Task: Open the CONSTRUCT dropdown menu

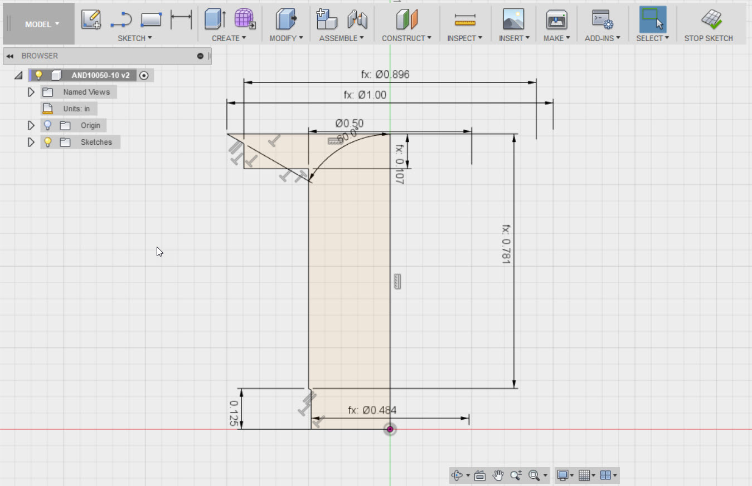Action: click(x=406, y=38)
